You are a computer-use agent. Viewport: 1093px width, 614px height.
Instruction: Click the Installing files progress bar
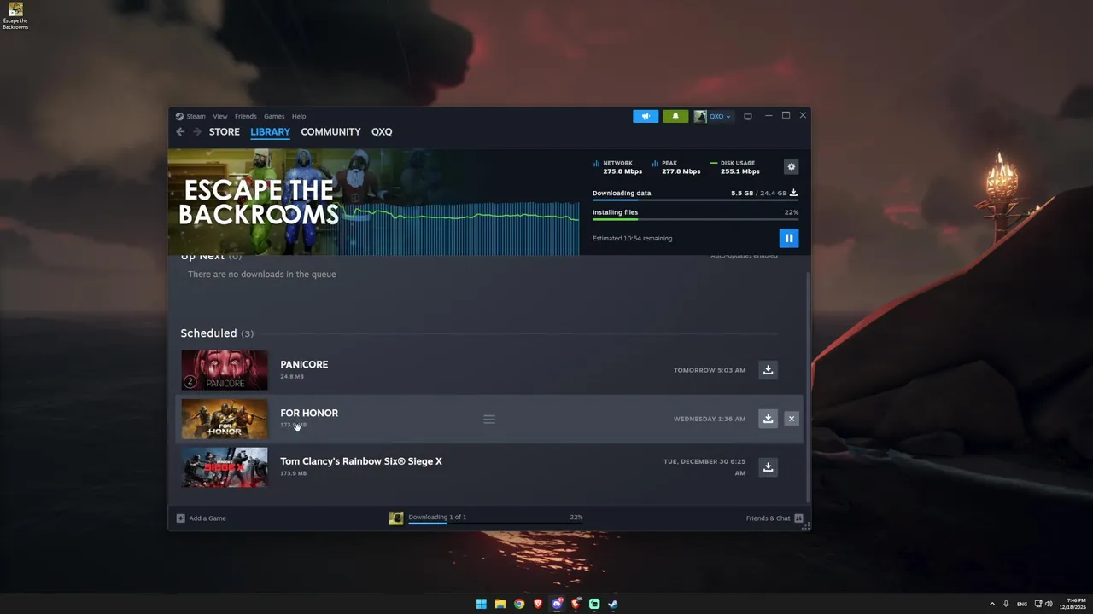pyautogui.click(x=695, y=220)
